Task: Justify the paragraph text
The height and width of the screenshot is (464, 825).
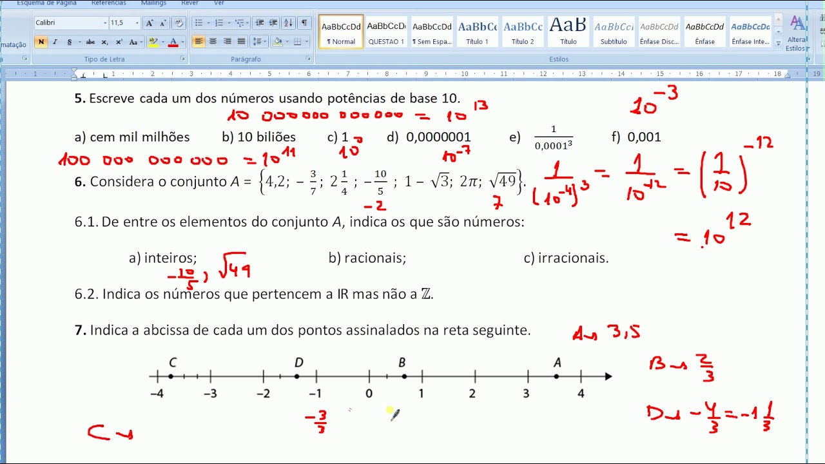Action: (241, 42)
